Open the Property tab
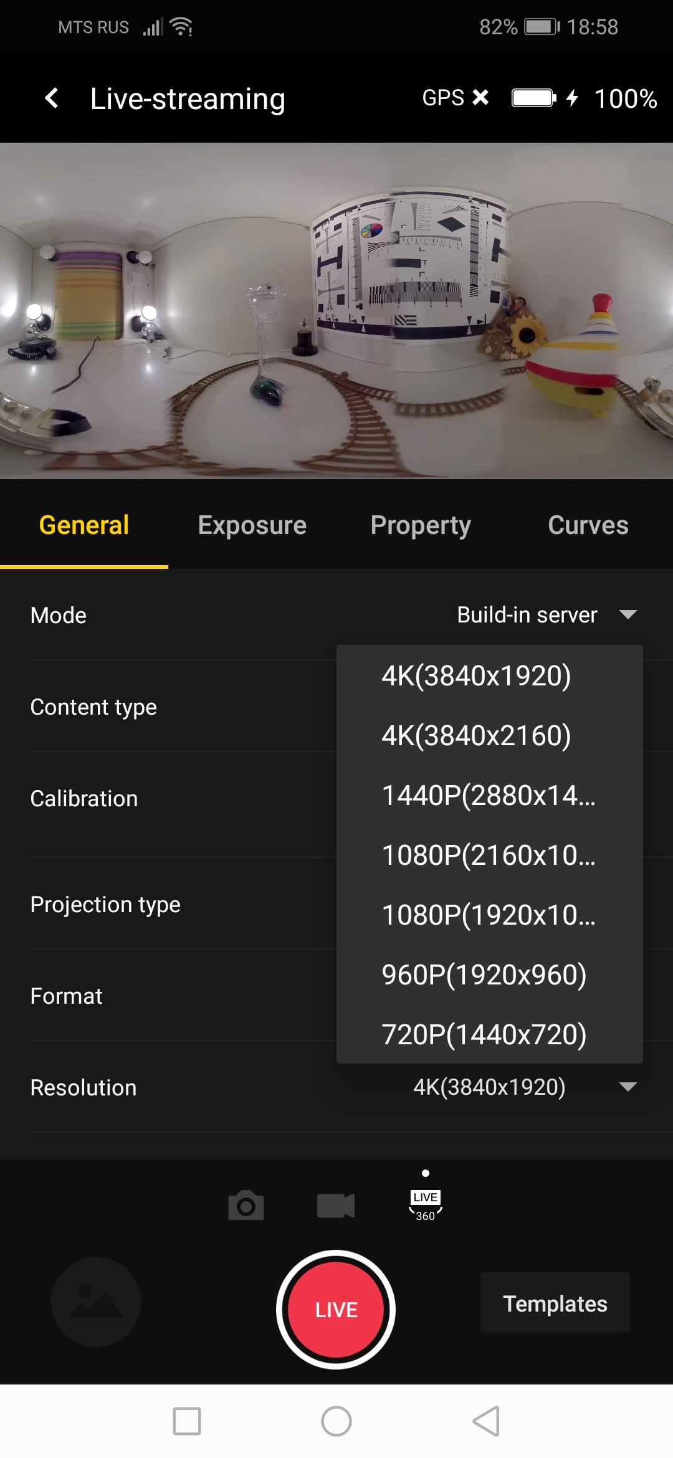The width and height of the screenshot is (673, 1458). pos(421,525)
